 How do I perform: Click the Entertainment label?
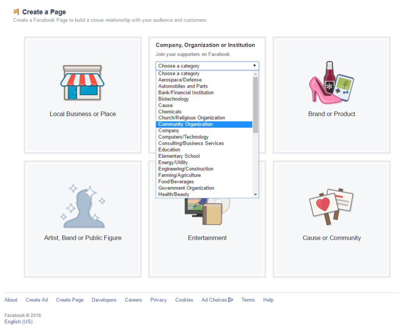click(207, 238)
